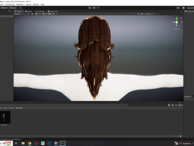Click the Step frame button

(x=98, y=8)
